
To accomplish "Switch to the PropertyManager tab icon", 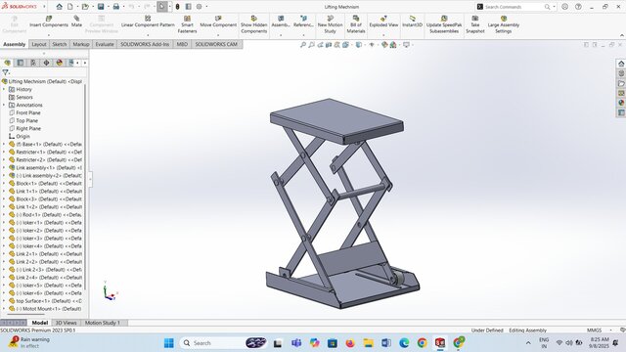I will [x=21, y=63].
